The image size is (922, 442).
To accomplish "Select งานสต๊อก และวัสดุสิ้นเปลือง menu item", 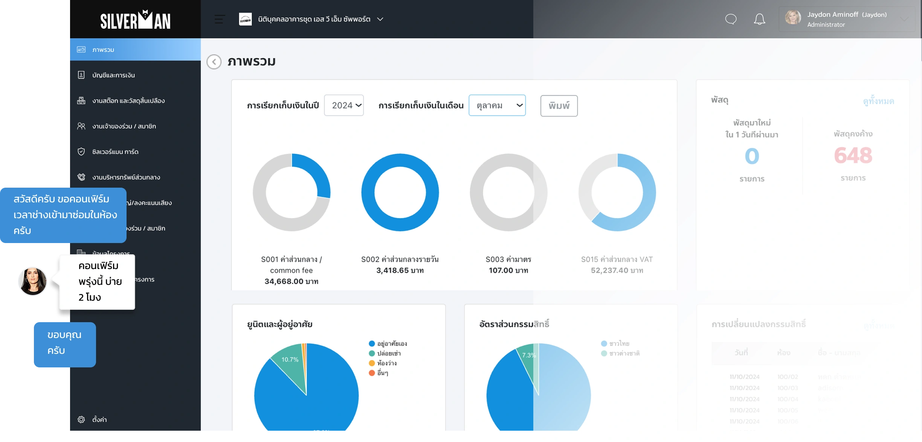I will pos(135,101).
